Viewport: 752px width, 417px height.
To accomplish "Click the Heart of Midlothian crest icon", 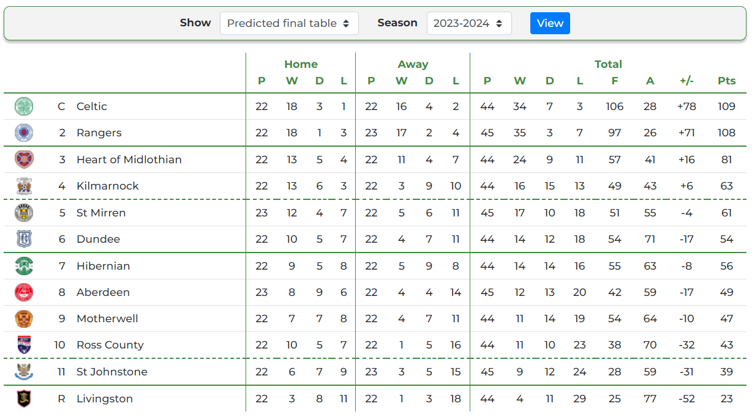I will coord(24,160).
